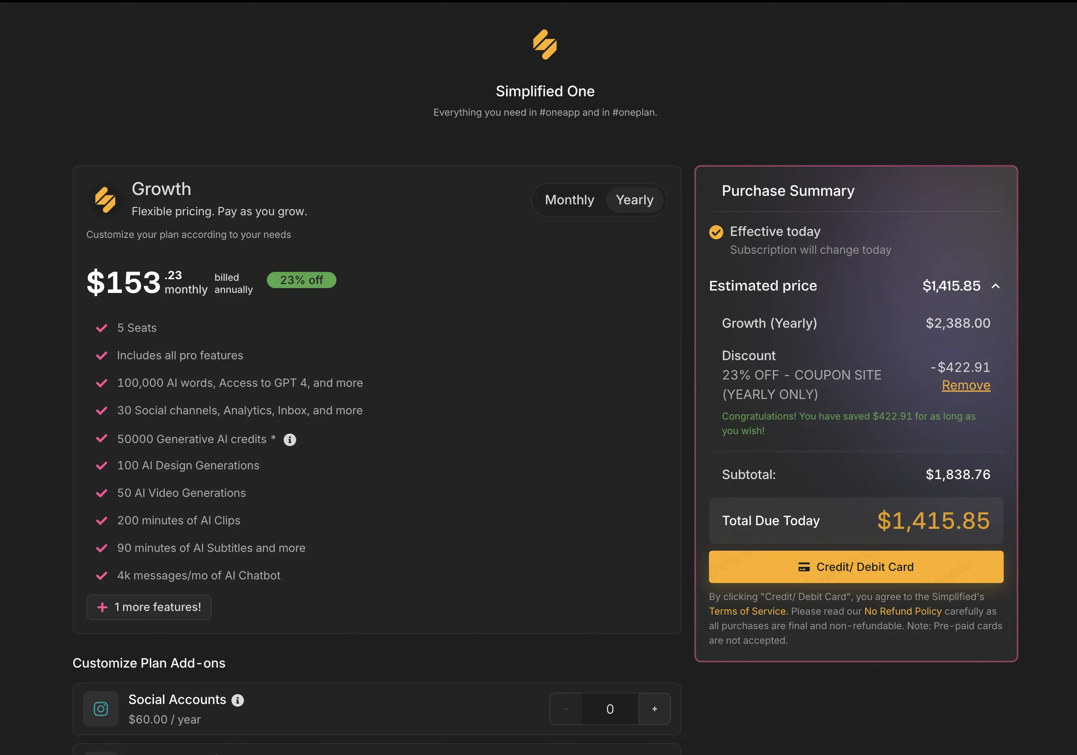The height and width of the screenshot is (755, 1077).
Task: Click the '-$422.91' discount amount
Action: 960,367
